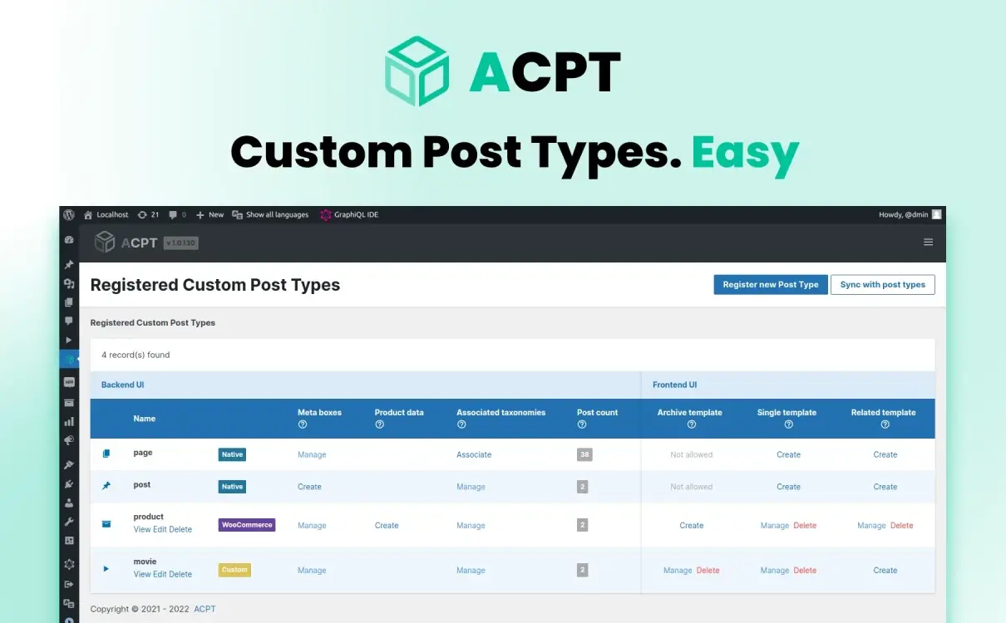Manage taxonomies for post

pyautogui.click(x=471, y=487)
